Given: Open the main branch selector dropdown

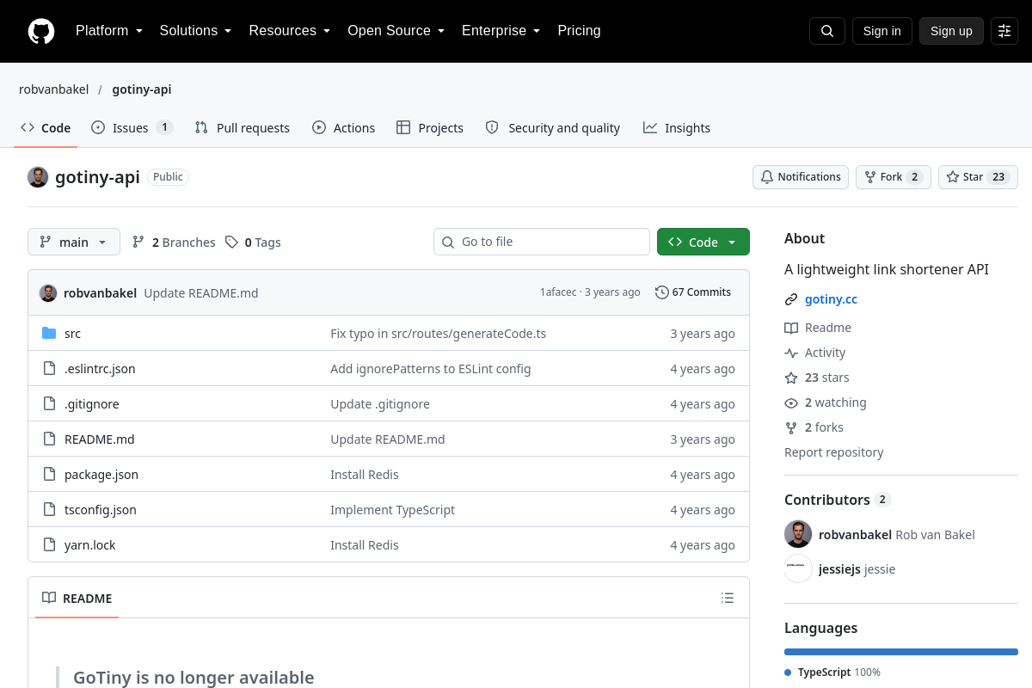Looking at the screenshot, I should tap(74, 243).
